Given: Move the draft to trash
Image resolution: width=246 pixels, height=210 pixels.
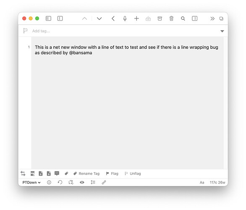Looking at the screenshot, I should [x=171, y=18].
